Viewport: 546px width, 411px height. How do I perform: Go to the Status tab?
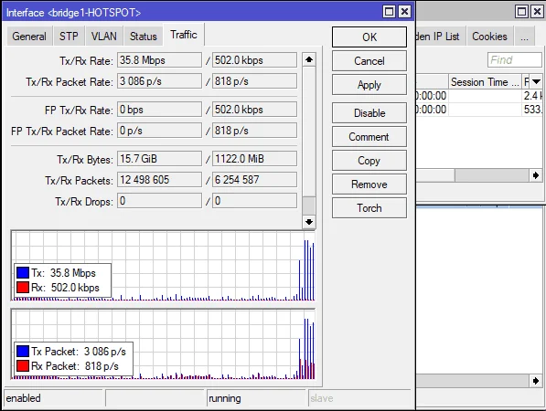tap(143, 37)
